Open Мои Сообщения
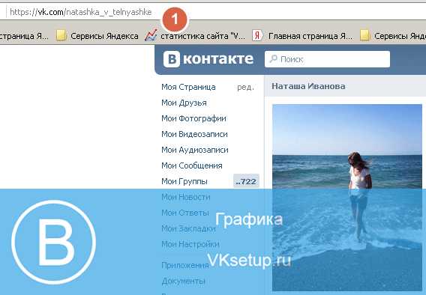Screen dimensions: 426x295 point(192,165)
